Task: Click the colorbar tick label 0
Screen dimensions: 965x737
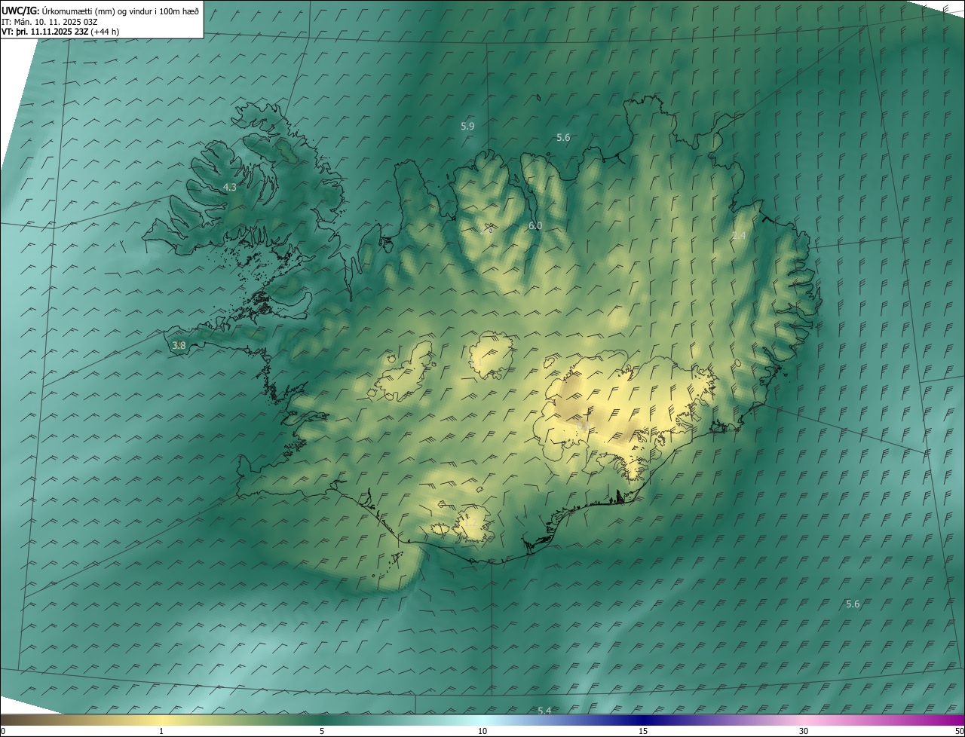Action: point(3,731)
